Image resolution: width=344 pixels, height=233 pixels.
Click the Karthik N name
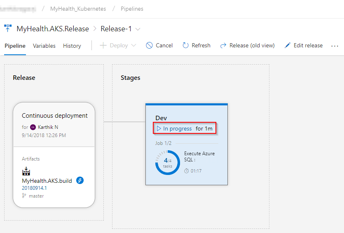48,127
